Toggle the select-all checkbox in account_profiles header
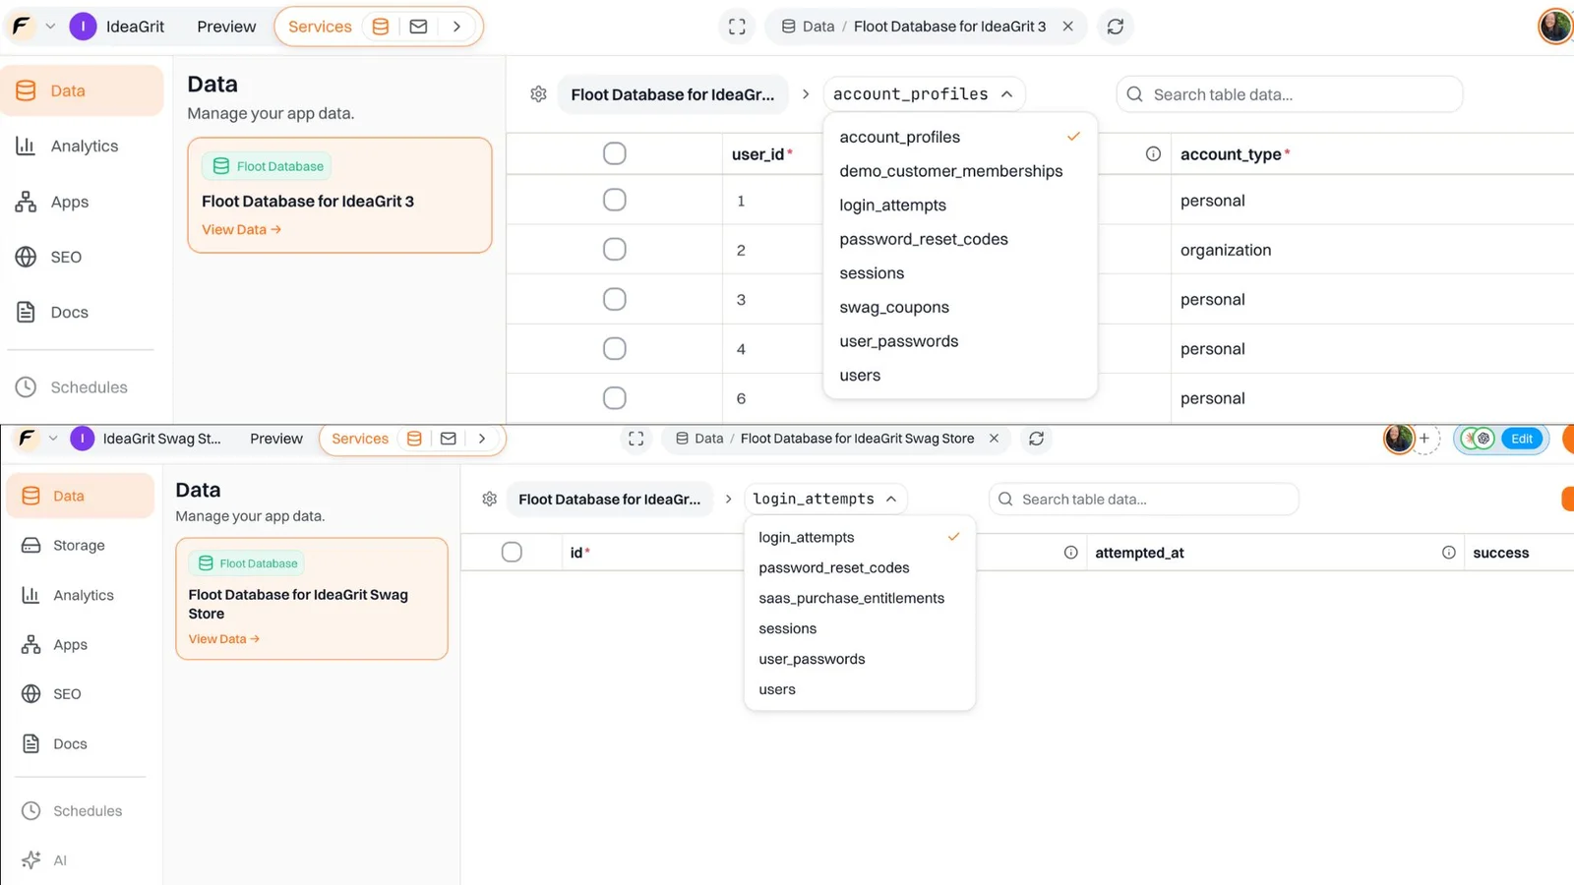 (x=614, y=153)
